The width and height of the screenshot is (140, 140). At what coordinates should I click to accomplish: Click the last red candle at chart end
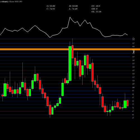(x=127, y=103)
